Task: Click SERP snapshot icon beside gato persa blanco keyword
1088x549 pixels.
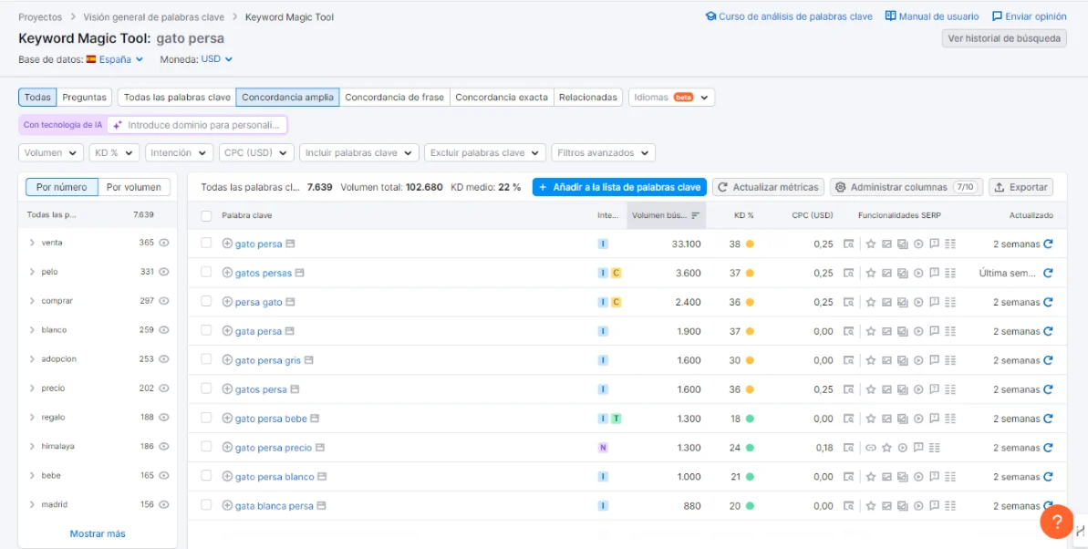Action: pos(323,478)
